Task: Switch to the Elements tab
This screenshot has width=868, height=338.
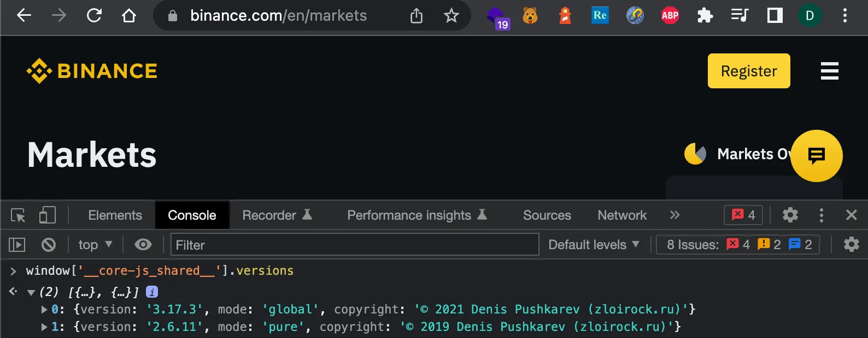Action: [x=115, y=215]
